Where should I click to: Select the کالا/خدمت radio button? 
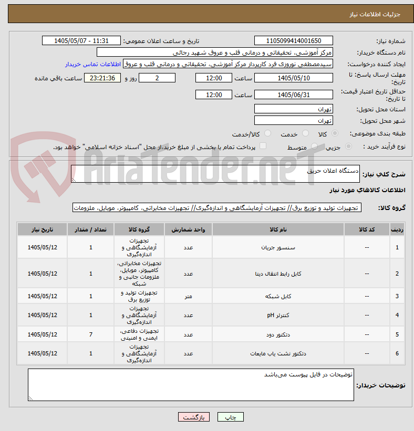(267, 133)
